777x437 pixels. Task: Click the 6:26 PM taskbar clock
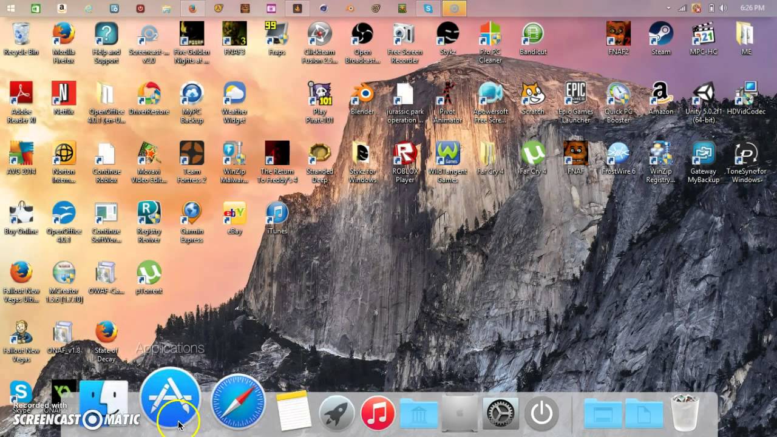click(752, 8)
